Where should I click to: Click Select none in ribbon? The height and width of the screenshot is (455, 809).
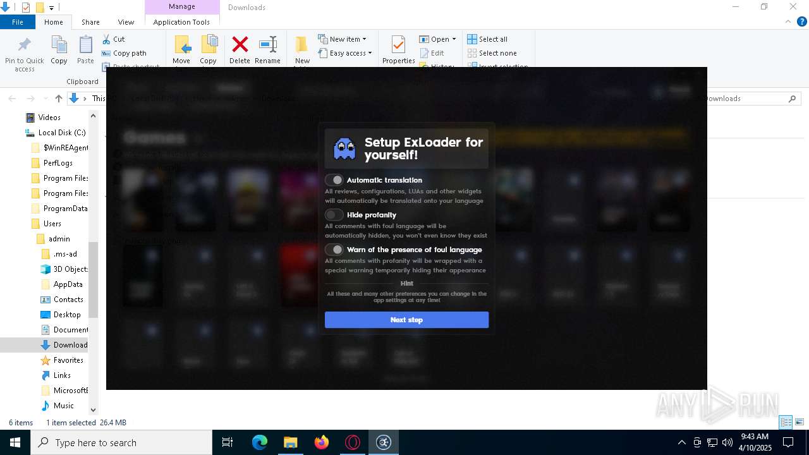(492, 53)
